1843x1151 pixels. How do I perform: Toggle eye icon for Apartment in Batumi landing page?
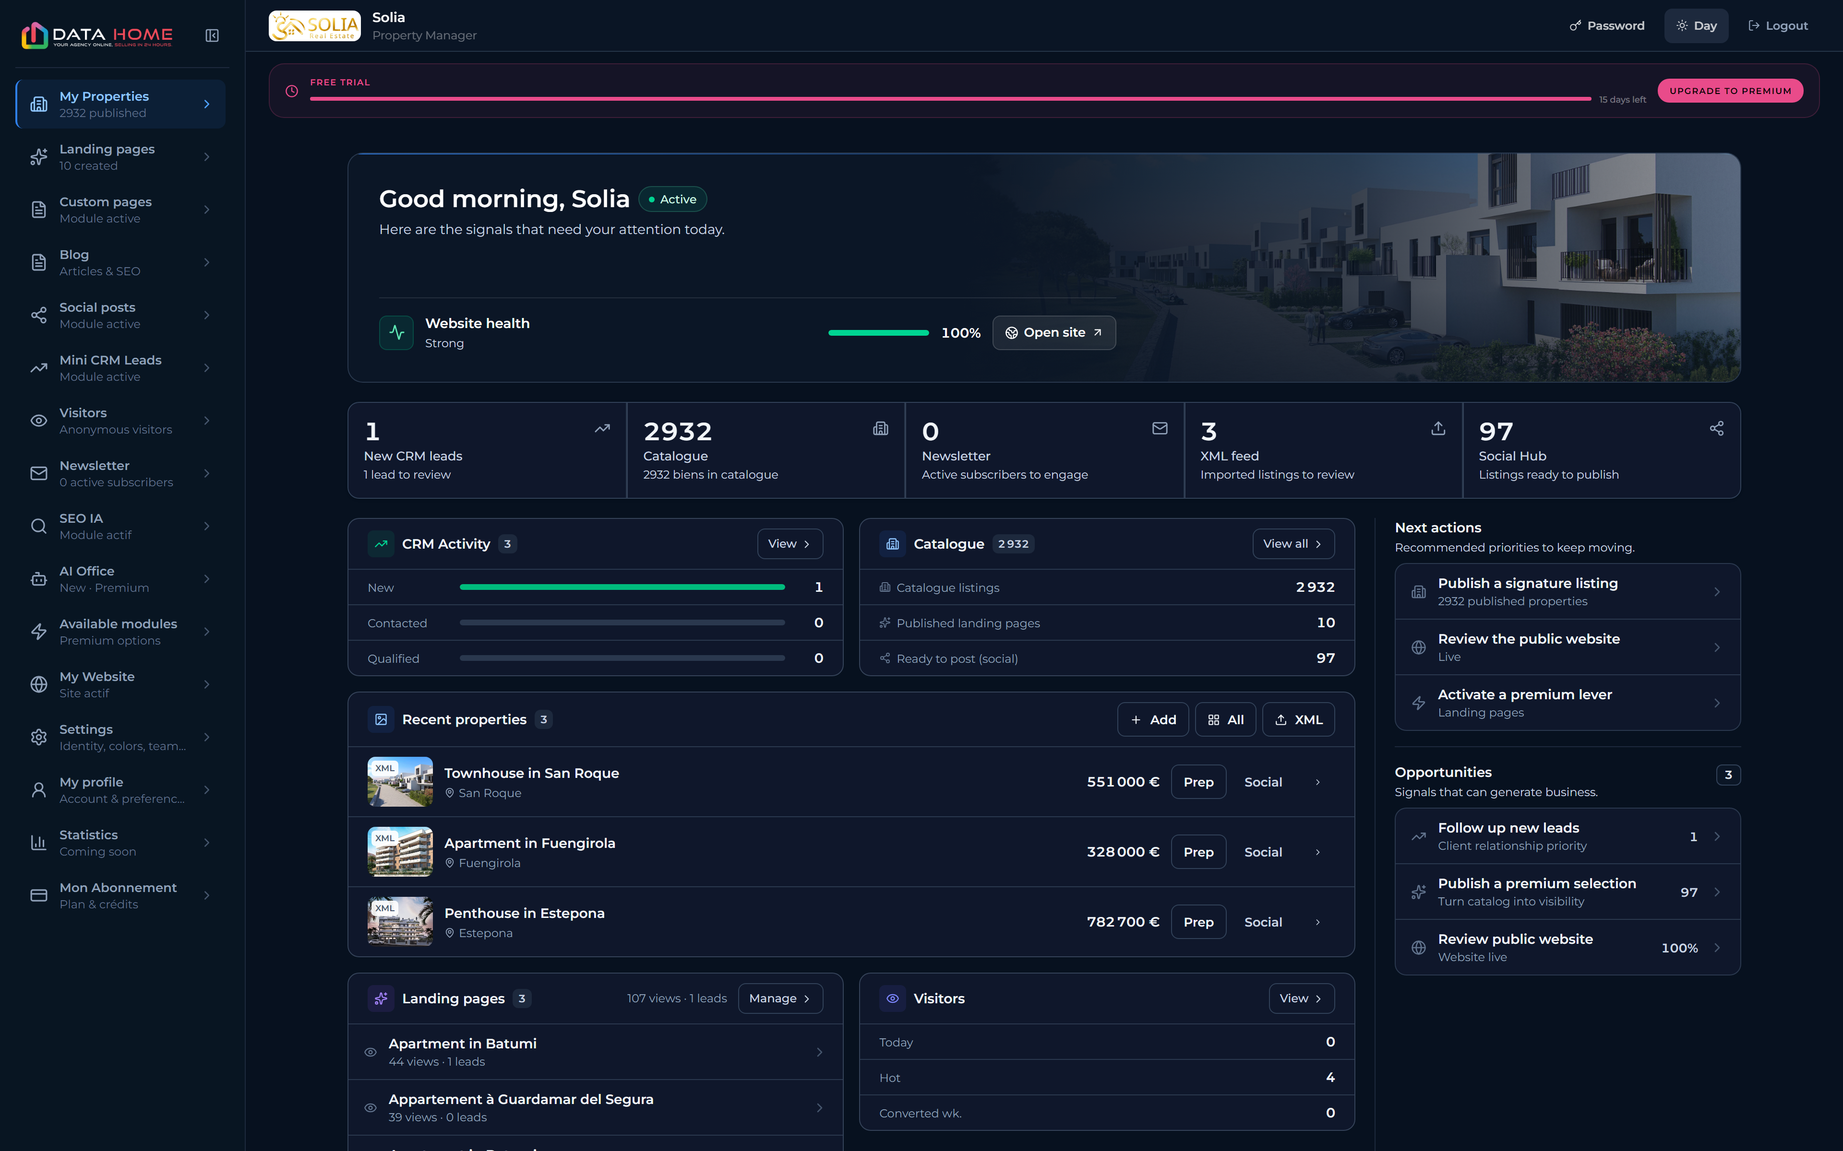tap(371, 1052)
